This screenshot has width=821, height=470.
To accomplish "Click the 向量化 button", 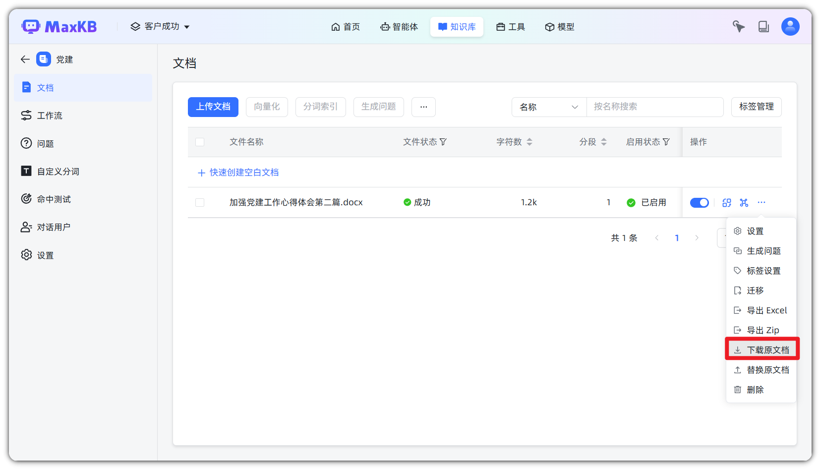I will coord(267,107).
